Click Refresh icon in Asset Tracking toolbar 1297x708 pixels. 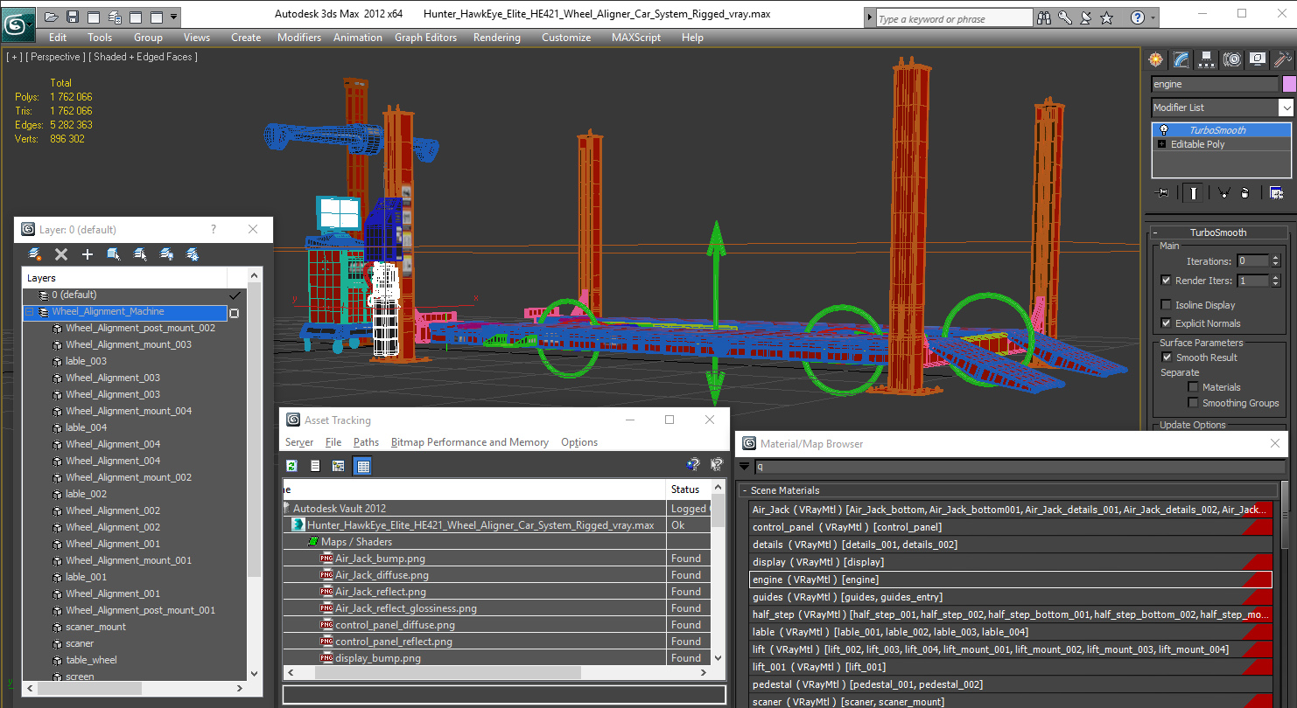tap(292, 466)
